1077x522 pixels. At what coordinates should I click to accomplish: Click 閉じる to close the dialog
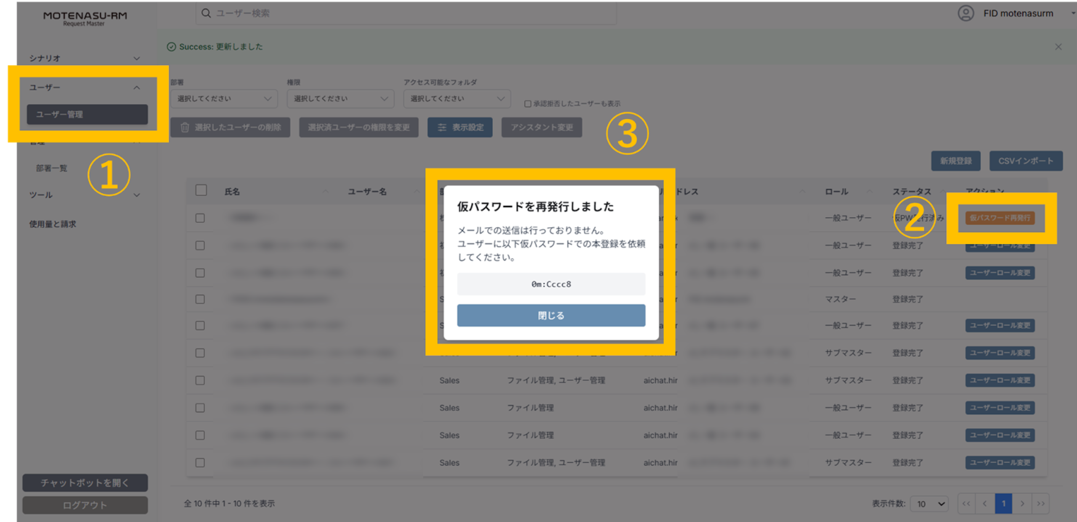coord(551,315)
